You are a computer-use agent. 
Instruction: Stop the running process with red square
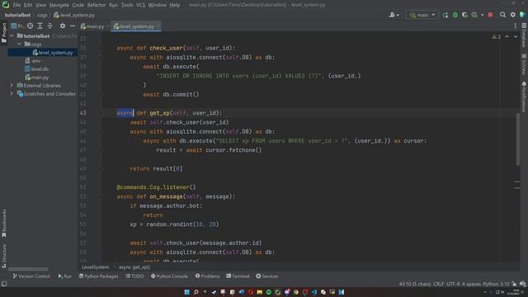coord(490,15)
